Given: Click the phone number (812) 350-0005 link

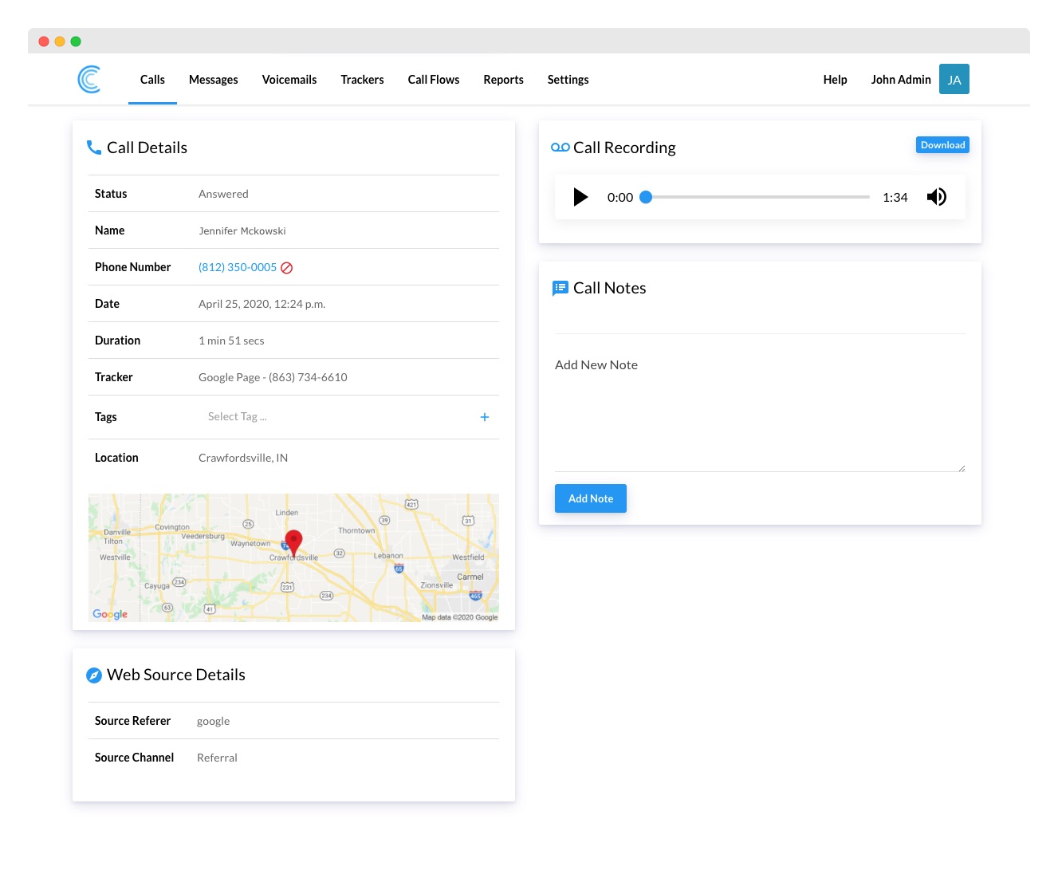Looking at the screenshot, I should coord(238,268).
